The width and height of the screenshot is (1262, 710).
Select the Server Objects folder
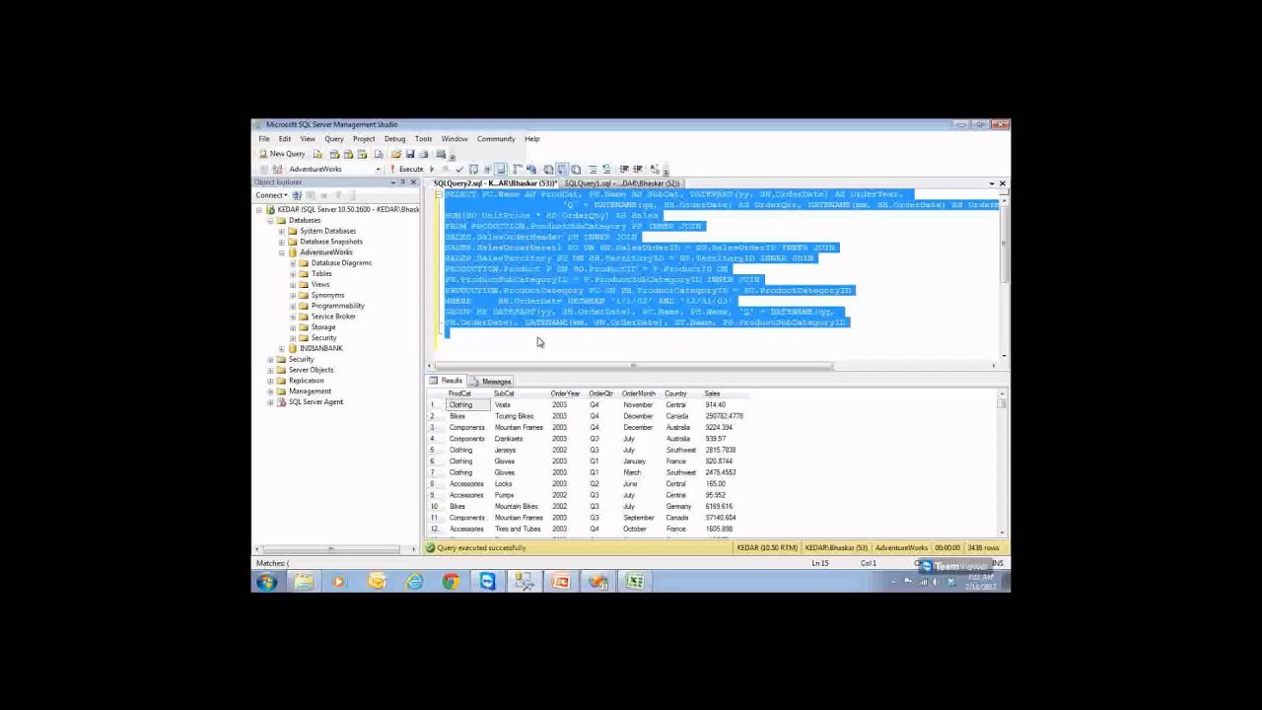(311, 370)
